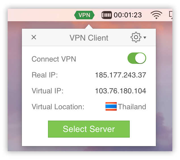Viewport: 180px width, 160px height.
Task: Click the desktop wallpaper below the popover
Action: [x=89, y=149]
